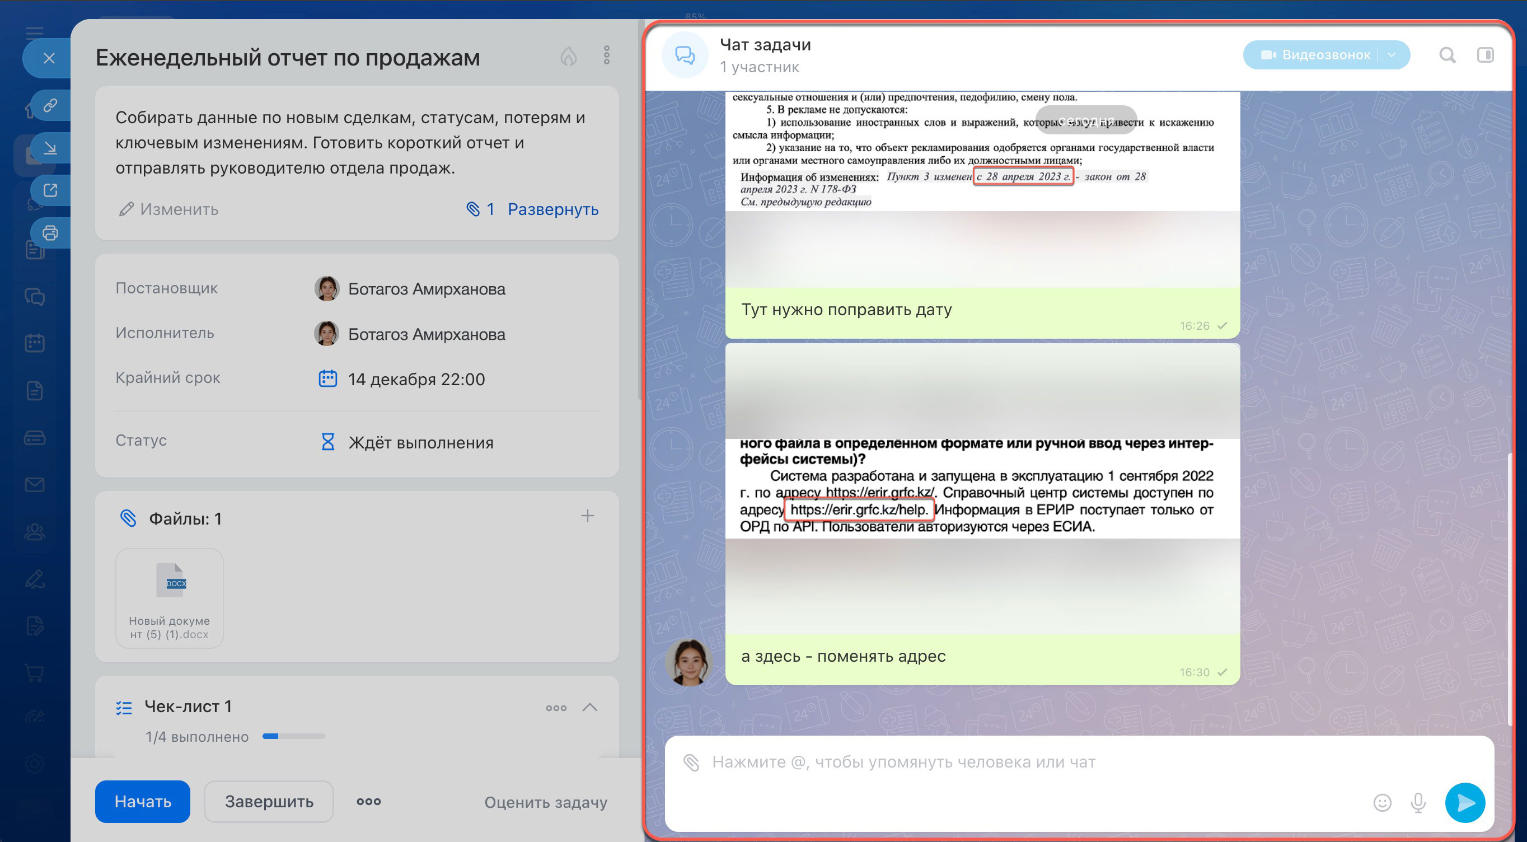
Task: Click the microphone voice message icon
Action: (x=1418, y=802)
